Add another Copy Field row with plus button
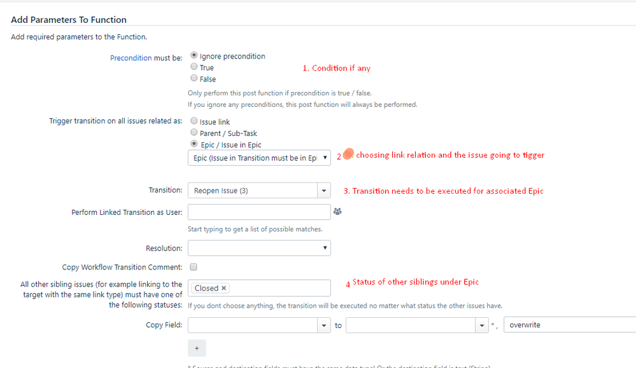 click(197, 348)
